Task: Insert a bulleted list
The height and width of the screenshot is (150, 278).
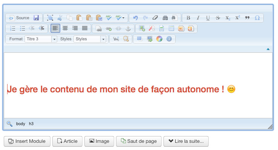Action: 22,28
